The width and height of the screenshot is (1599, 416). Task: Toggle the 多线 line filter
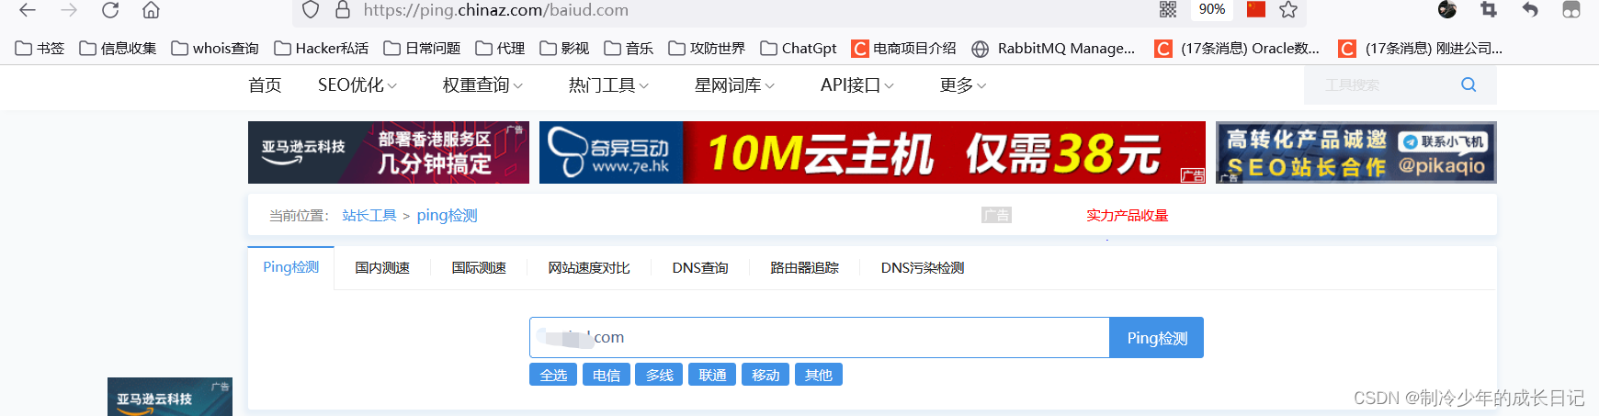[659, 375]
